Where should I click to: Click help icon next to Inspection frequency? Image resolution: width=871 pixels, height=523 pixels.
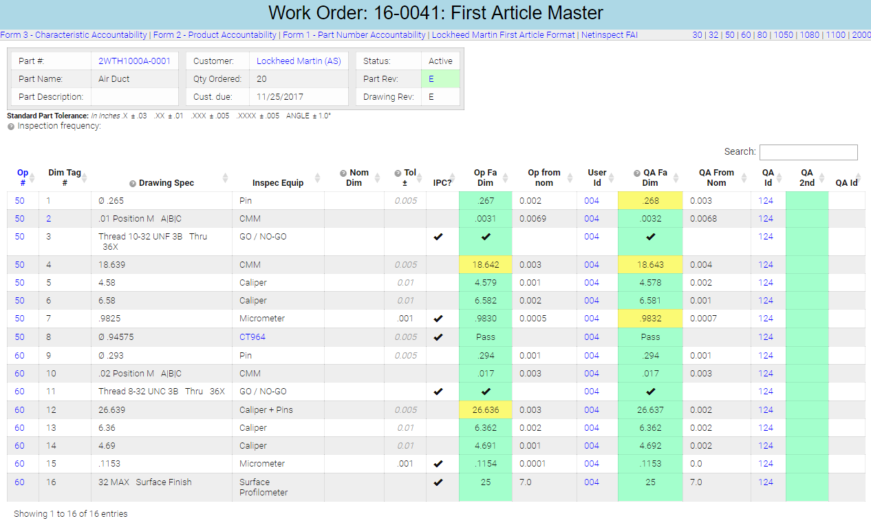tap(11, 127)
